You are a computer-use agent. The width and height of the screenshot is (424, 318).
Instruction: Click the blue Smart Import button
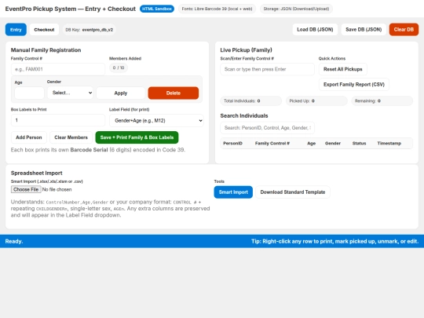(233, 192)
